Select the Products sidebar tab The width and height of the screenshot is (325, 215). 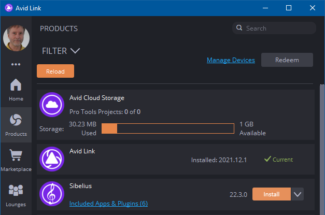(x=16, y=125)
